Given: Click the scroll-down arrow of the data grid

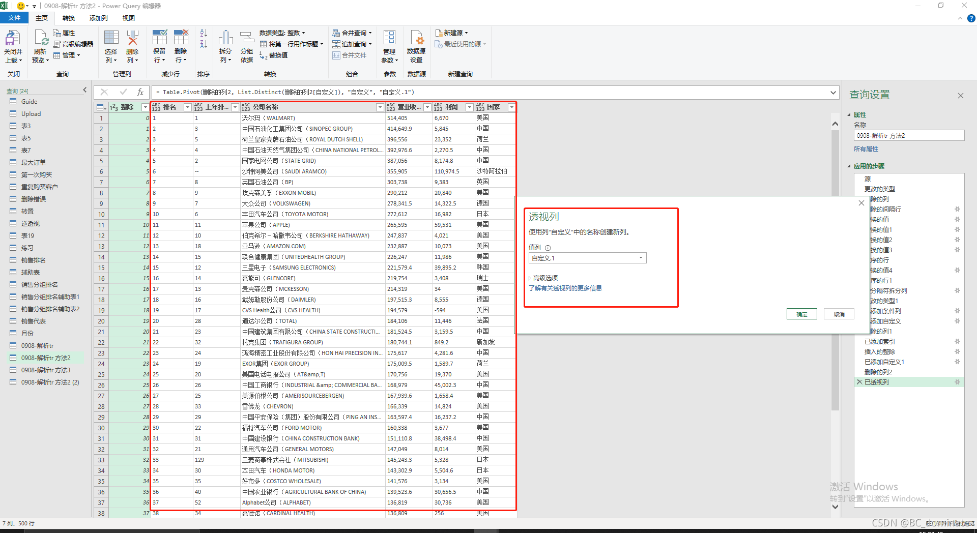Looking at the screenshot, I should [x=835, y=507].
